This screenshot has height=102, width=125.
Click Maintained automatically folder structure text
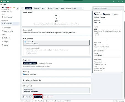click(31, 91)
